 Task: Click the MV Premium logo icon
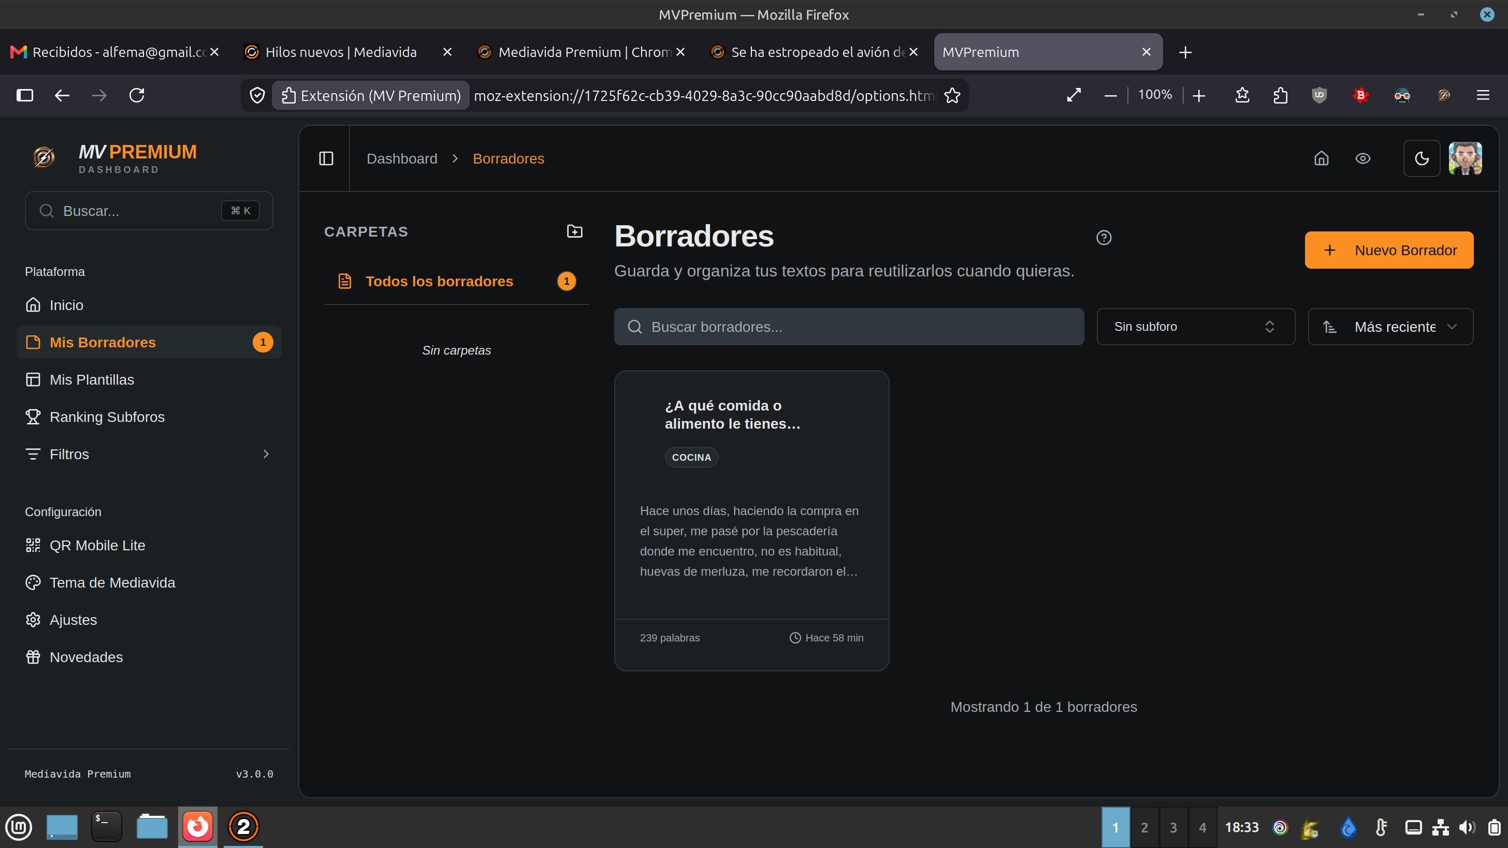44,157
